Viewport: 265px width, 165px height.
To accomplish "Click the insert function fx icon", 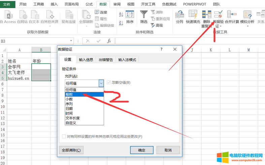I will (x=109, y=41).
